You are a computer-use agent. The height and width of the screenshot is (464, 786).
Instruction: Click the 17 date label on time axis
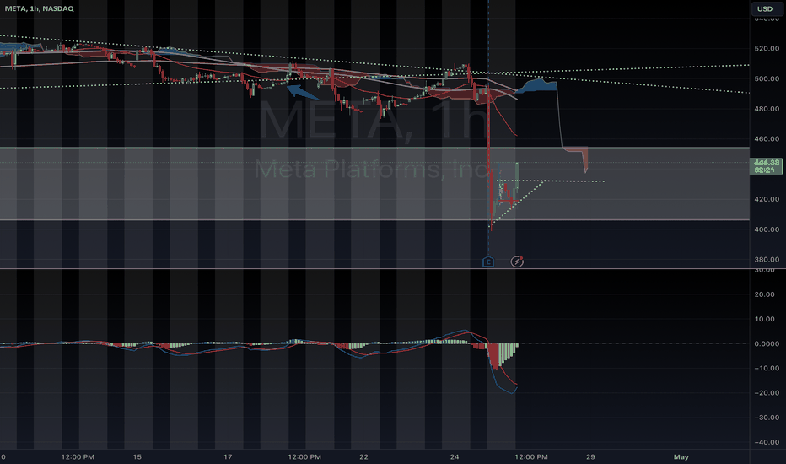(x=228, y=457)
